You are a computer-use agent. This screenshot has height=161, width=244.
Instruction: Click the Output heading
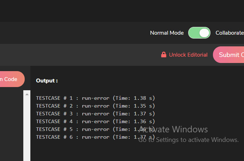point(47,81)
